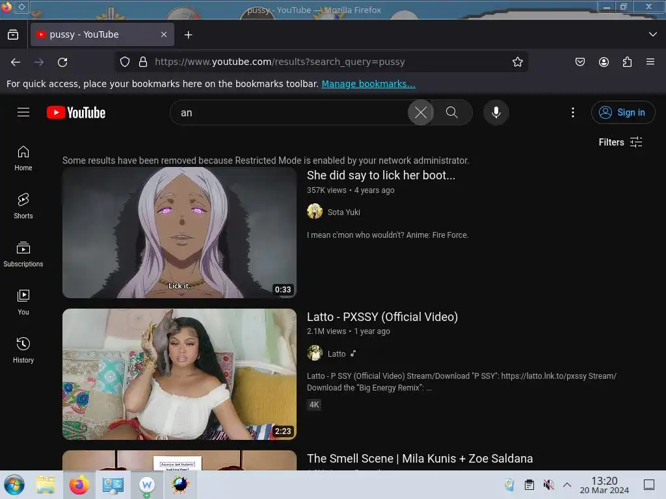Click Firefox back arrow button
Screen dimensions: 666x499
pos(16,62)
